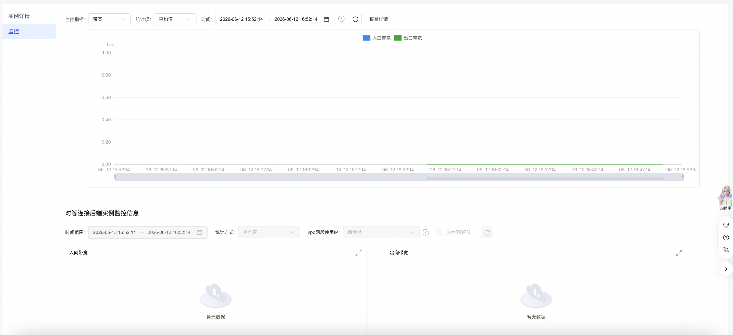Screen dimensions: 733x335
Task: Click the 时间范围 end date 2026-06-12 field
Action: [169, 232]
